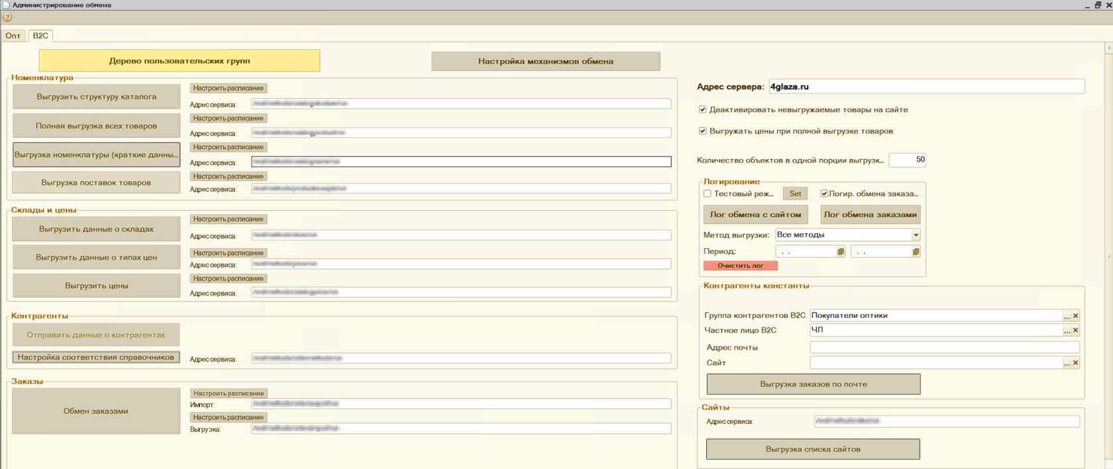Edit the orders Импорт address field
The image size is (1113, 469).
pyautogui.click(x=460, y=403)
